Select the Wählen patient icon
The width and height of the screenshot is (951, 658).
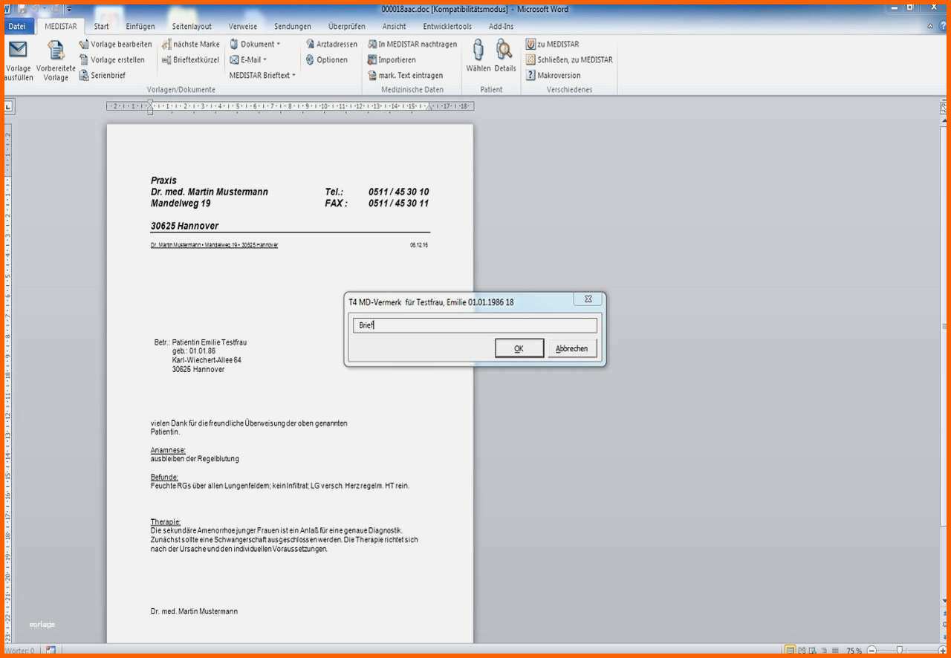pos(478,51)
